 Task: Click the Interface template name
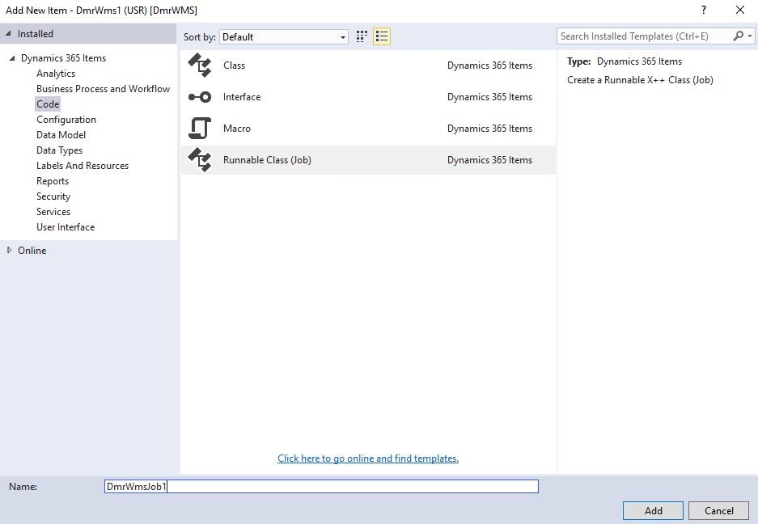tap(242, 97)
